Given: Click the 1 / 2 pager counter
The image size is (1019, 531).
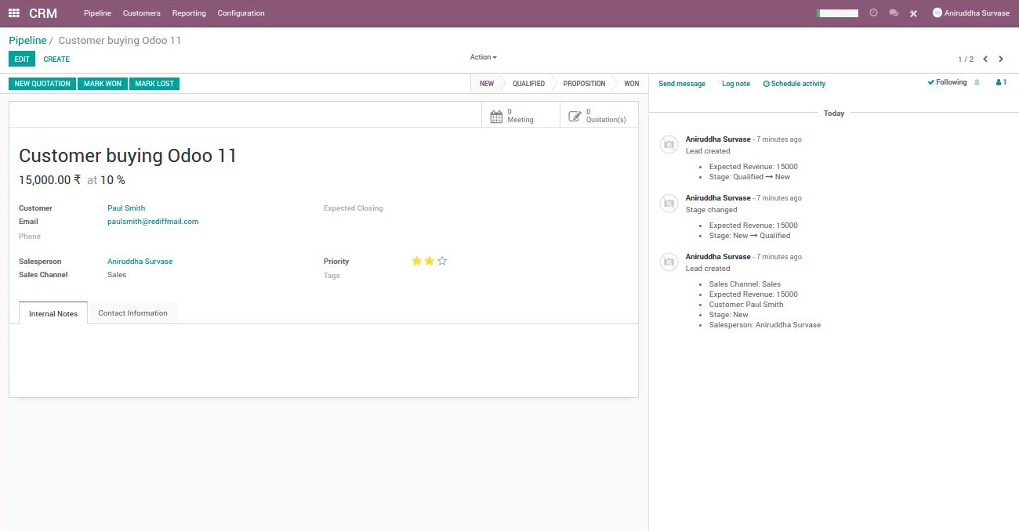Looking at the screenshot, I should point(966,60).
